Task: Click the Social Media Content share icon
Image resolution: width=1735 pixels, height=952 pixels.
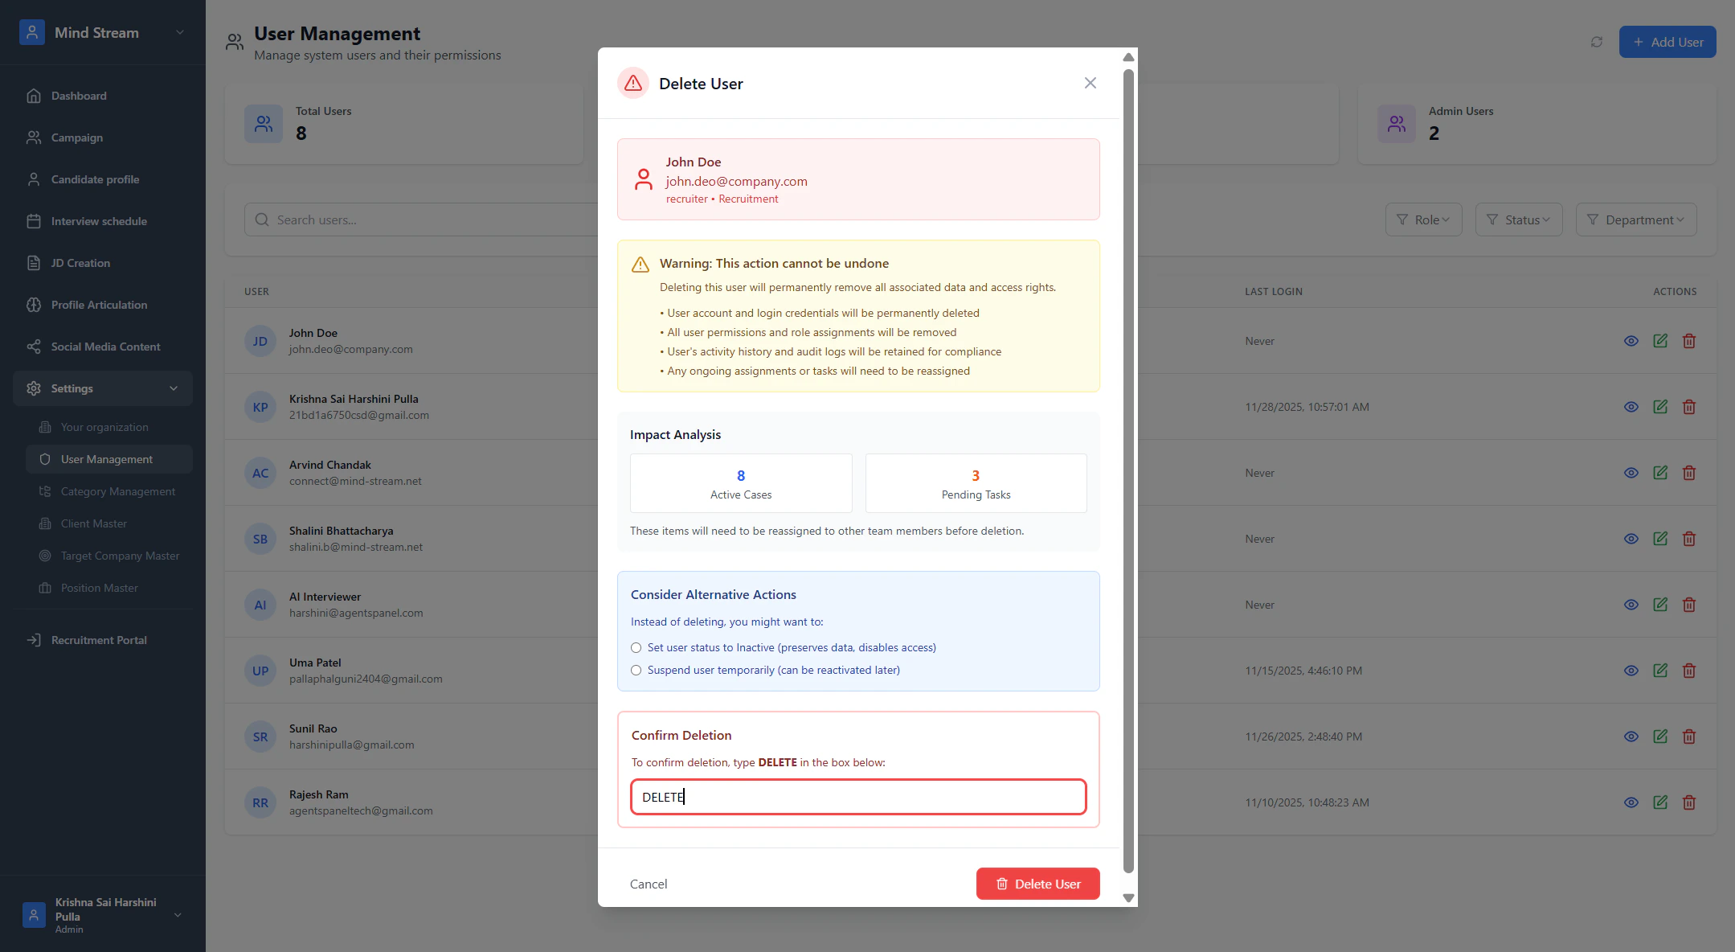Action: click(x=34, y=347)
